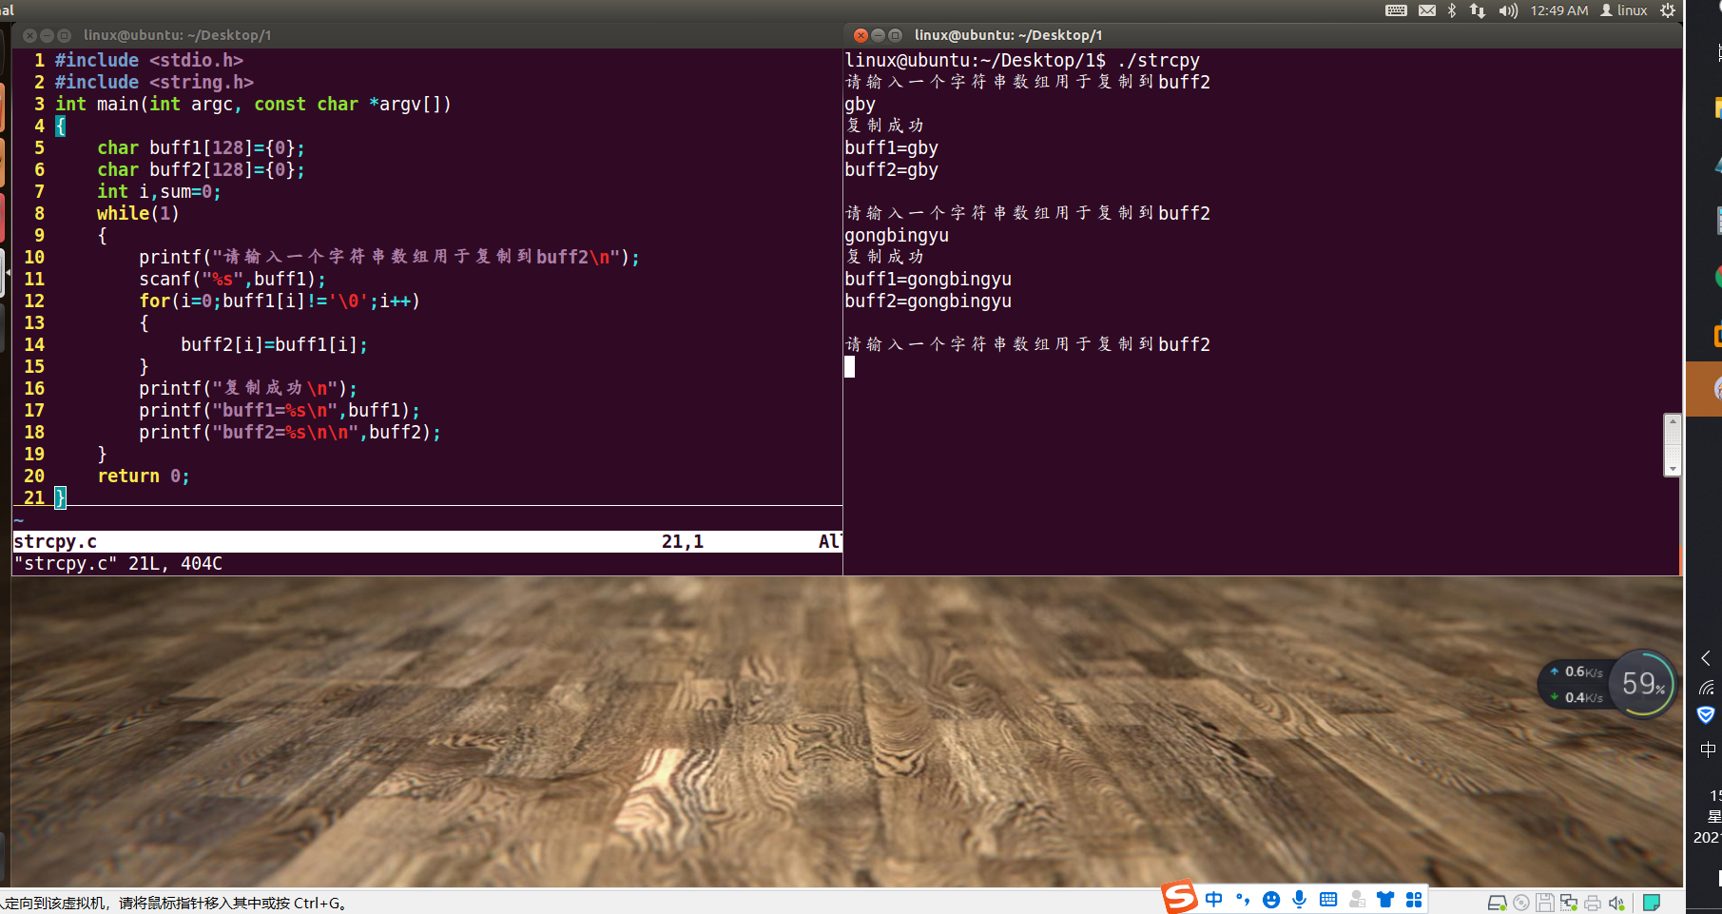
Task: Click 'char buff1[128]={0};' on line 5
Action: pyautogui.click(x=201, y=147)
